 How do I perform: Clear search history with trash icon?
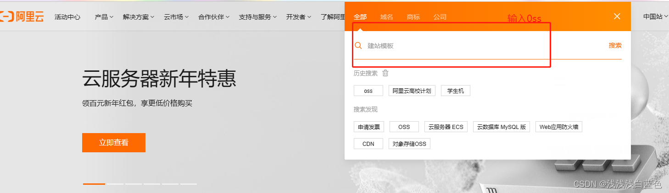tap(385, 73)
